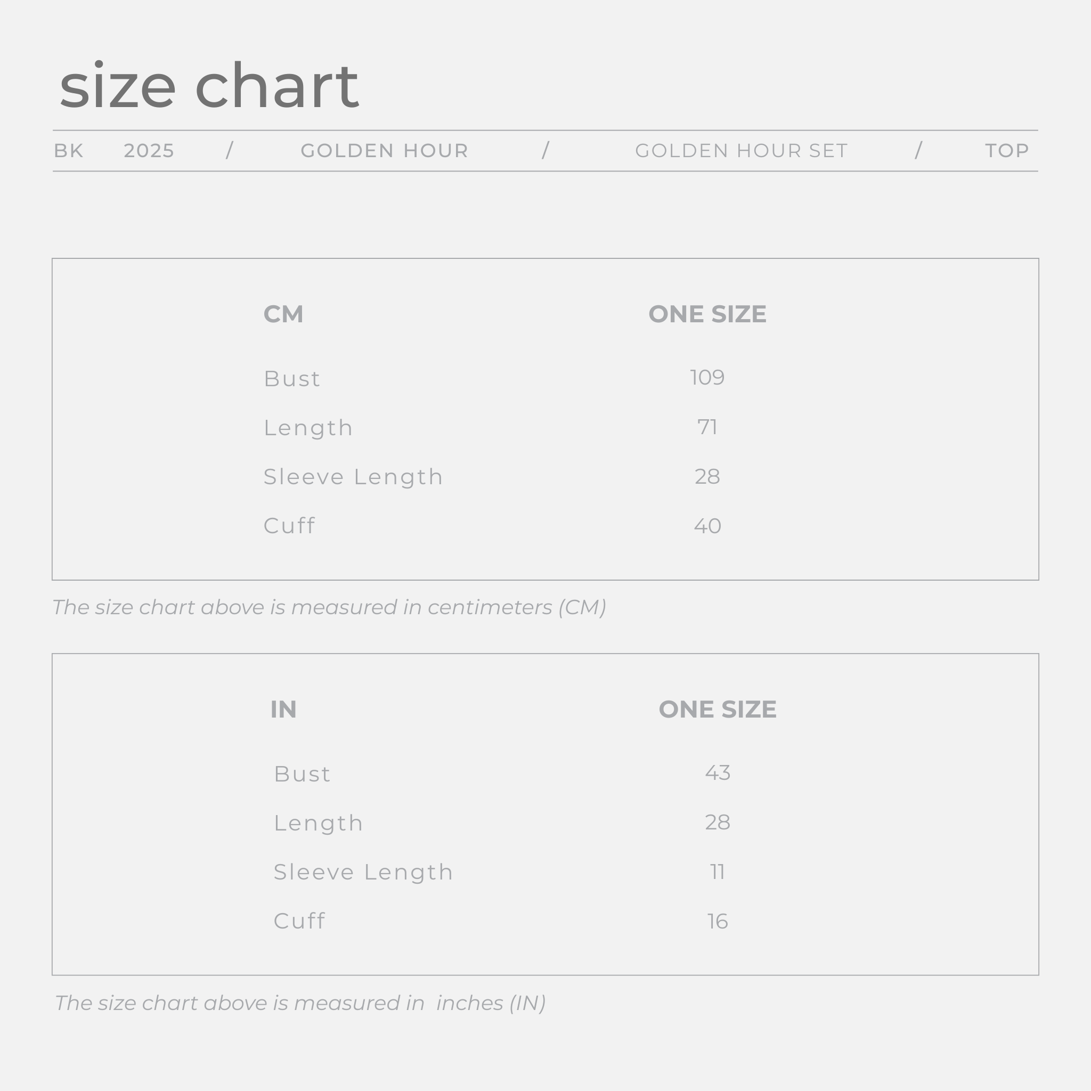Select the Bust value 43
The image size is (1091, 1091).
tap(717, 772)
